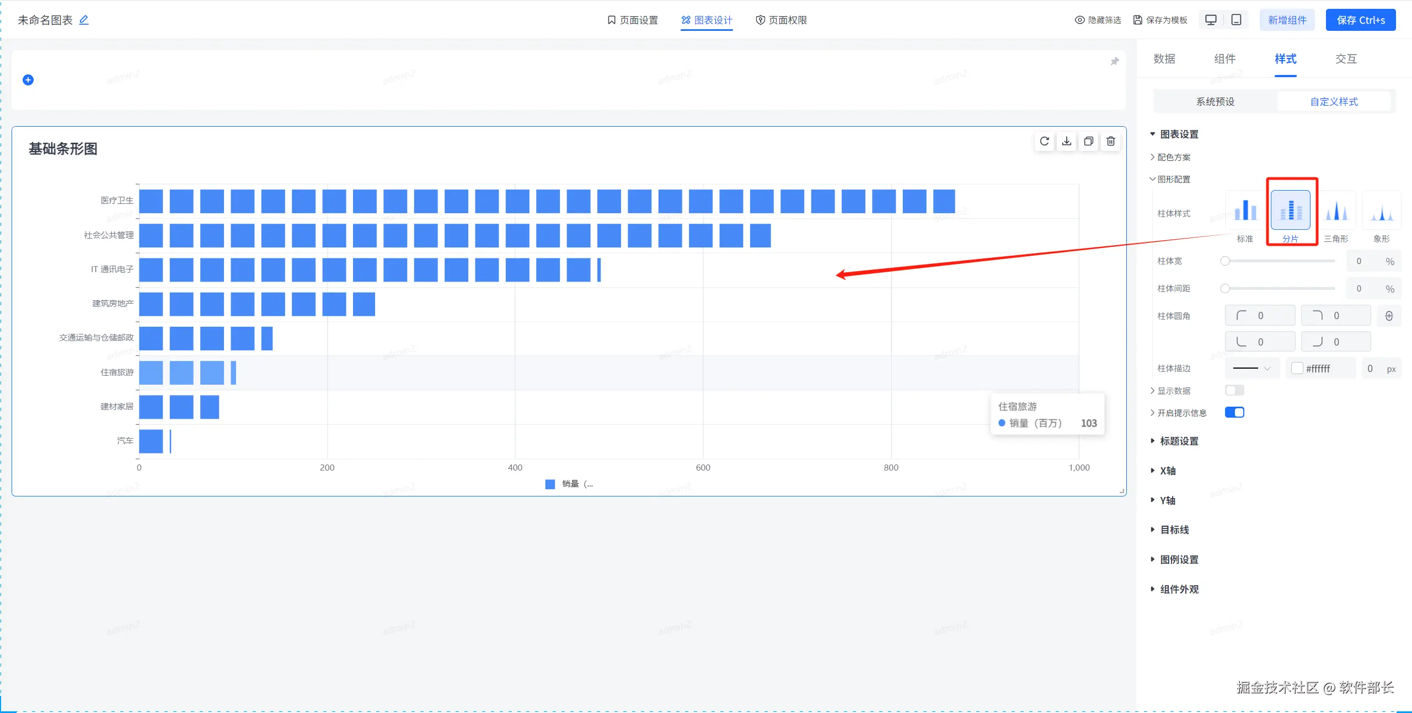Click the link-corners radius icon
Image resolution: width=1412 pixels, height=713 pixels.
coord(1389,316)
